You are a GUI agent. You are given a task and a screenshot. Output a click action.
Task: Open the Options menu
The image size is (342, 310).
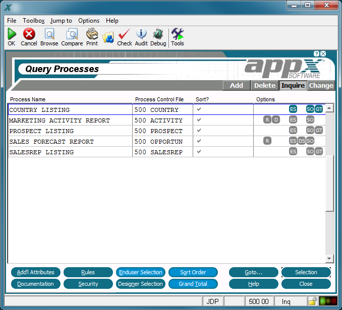coord(89,21)
